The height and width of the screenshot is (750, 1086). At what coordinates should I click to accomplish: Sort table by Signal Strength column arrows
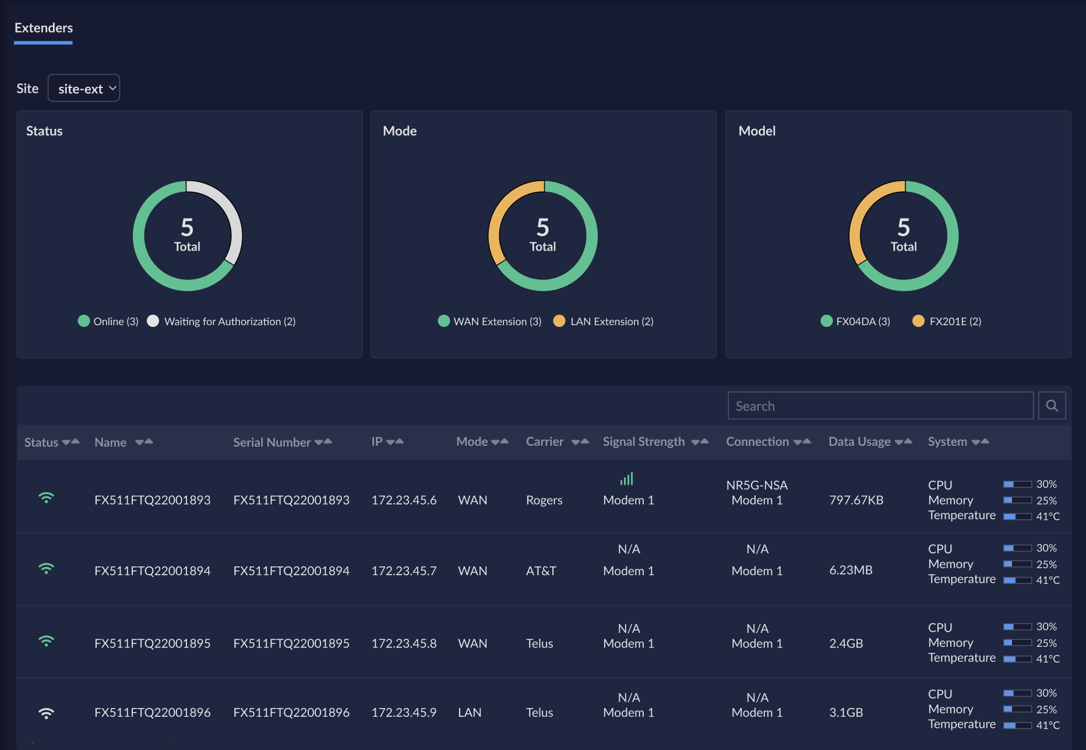pos(700,442)
